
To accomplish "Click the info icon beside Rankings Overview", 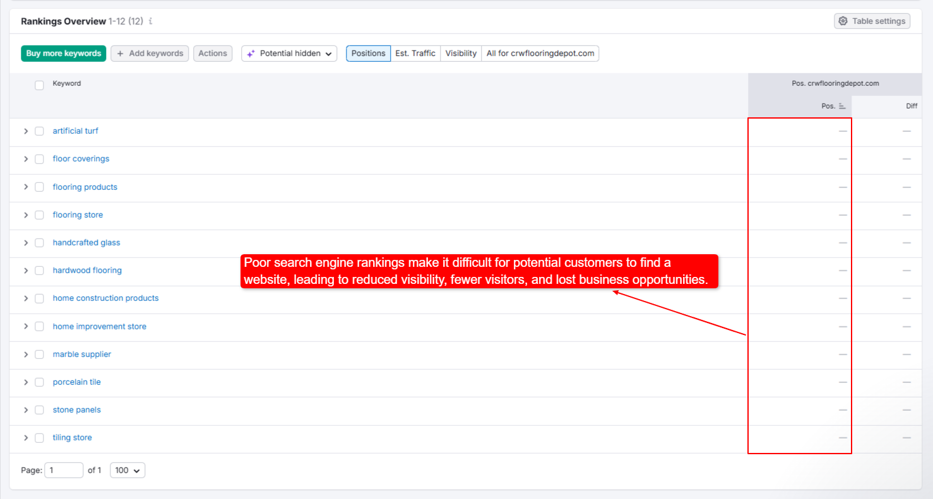I will click(x=151, y=21).
